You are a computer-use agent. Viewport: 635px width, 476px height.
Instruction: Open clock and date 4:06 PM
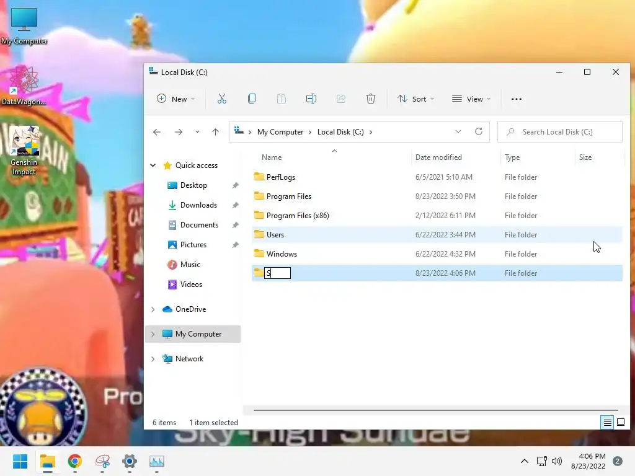(x=588, y=461)
